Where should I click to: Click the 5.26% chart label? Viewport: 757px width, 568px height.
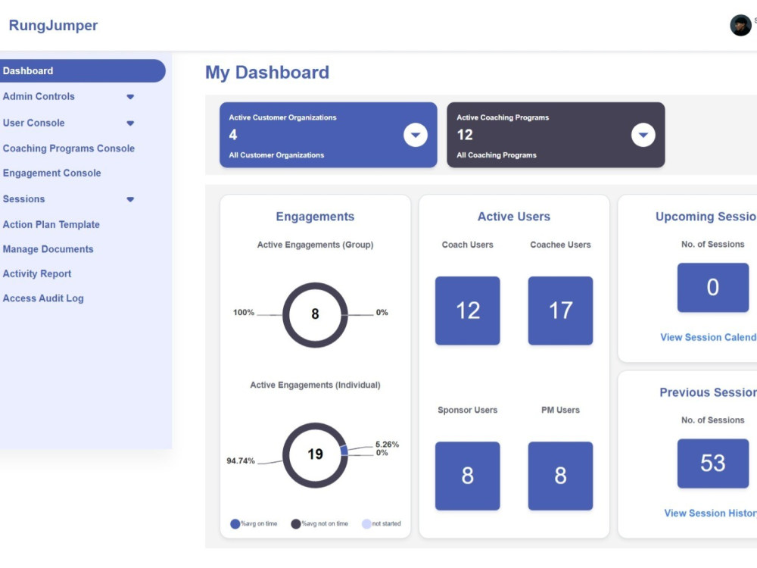tap(387, 445)
